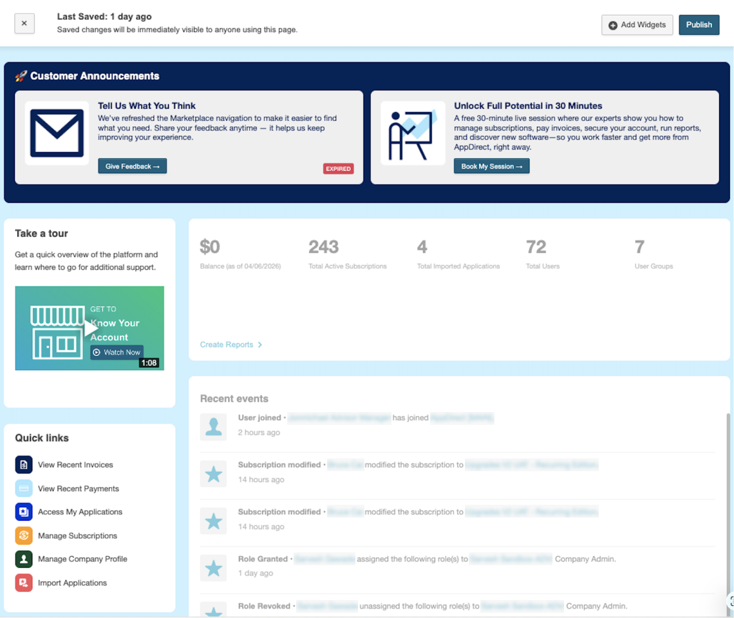Viewport: 734px width, 618px height.
Task: Click the Role Granted star icon
Action: (213, 568)
